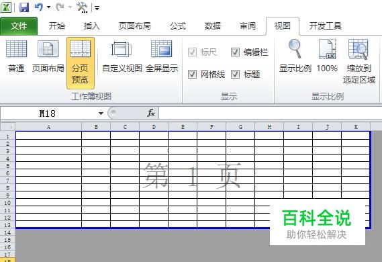Screen dimensions: 382x262
Task: Select column E header
Action: pyautogui.click(x=183, y=127)
